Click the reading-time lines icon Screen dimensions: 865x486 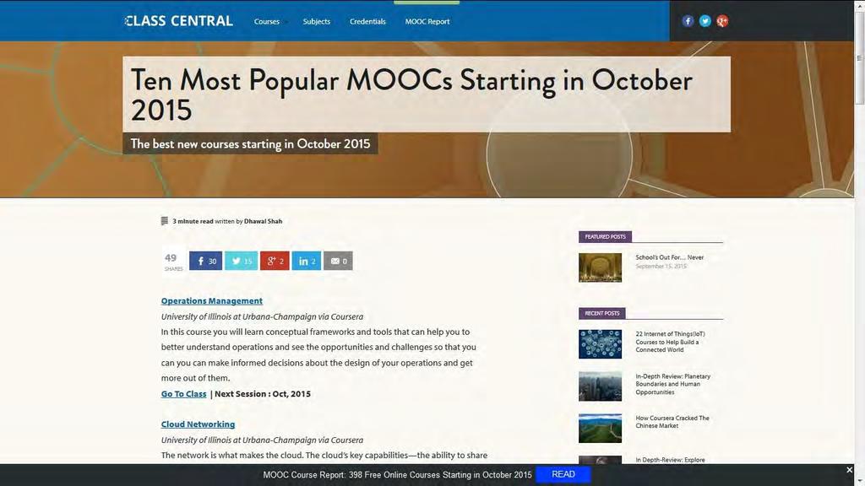pos(165,221)
